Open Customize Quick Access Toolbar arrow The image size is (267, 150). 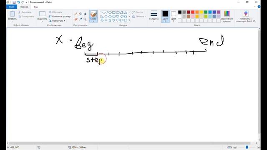click(x=26, y=2)
